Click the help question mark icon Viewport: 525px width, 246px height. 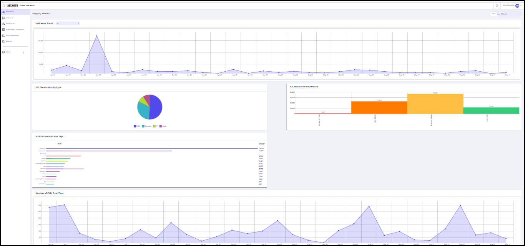coord(497,5)
